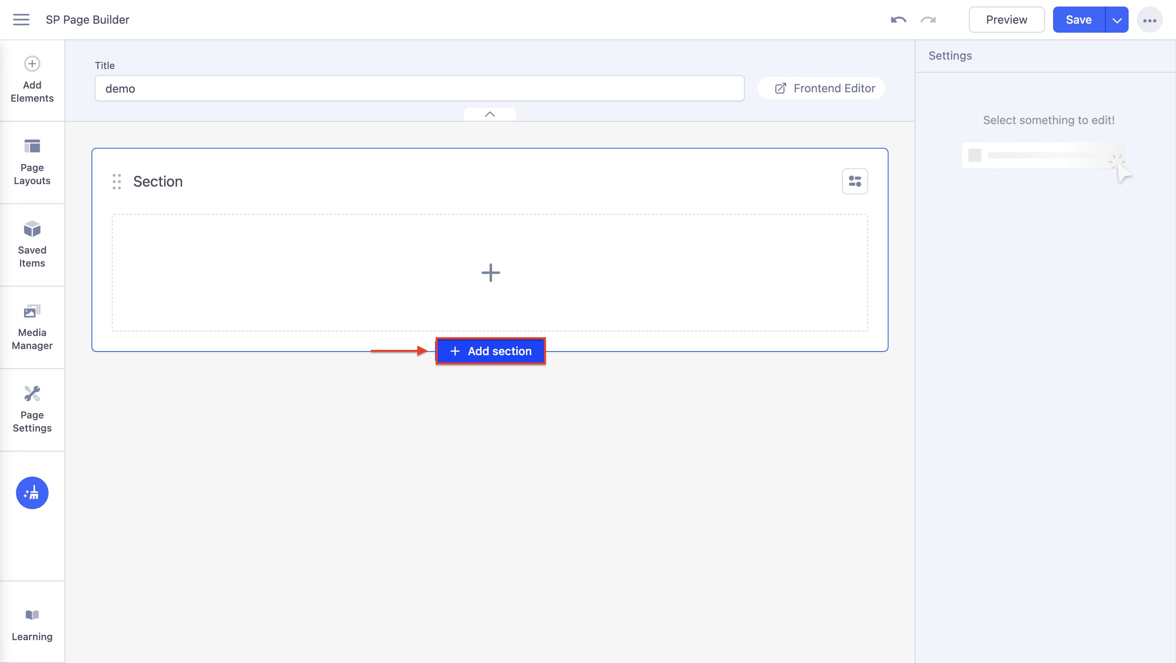Click the blue clear-page broom button
Screen dimensions: 1176x663
pyautogui.click(x=32, y=493)
